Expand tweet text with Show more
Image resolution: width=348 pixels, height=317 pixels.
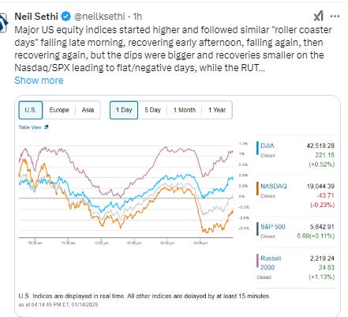click(x=39, y=81)
